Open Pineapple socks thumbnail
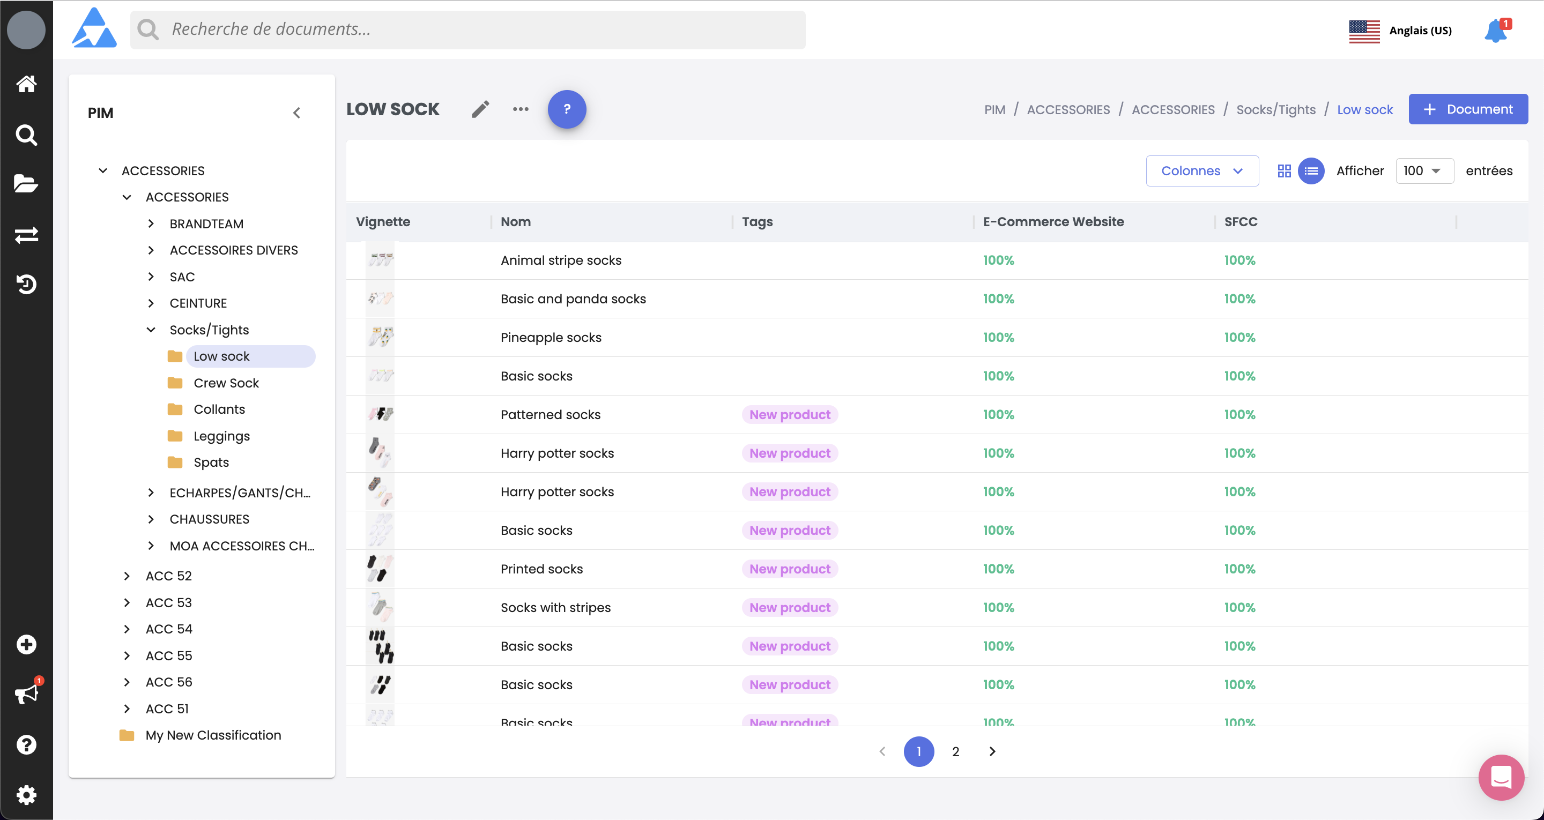The width and height of the screenshot is (1544, 820). pos(381,337)
